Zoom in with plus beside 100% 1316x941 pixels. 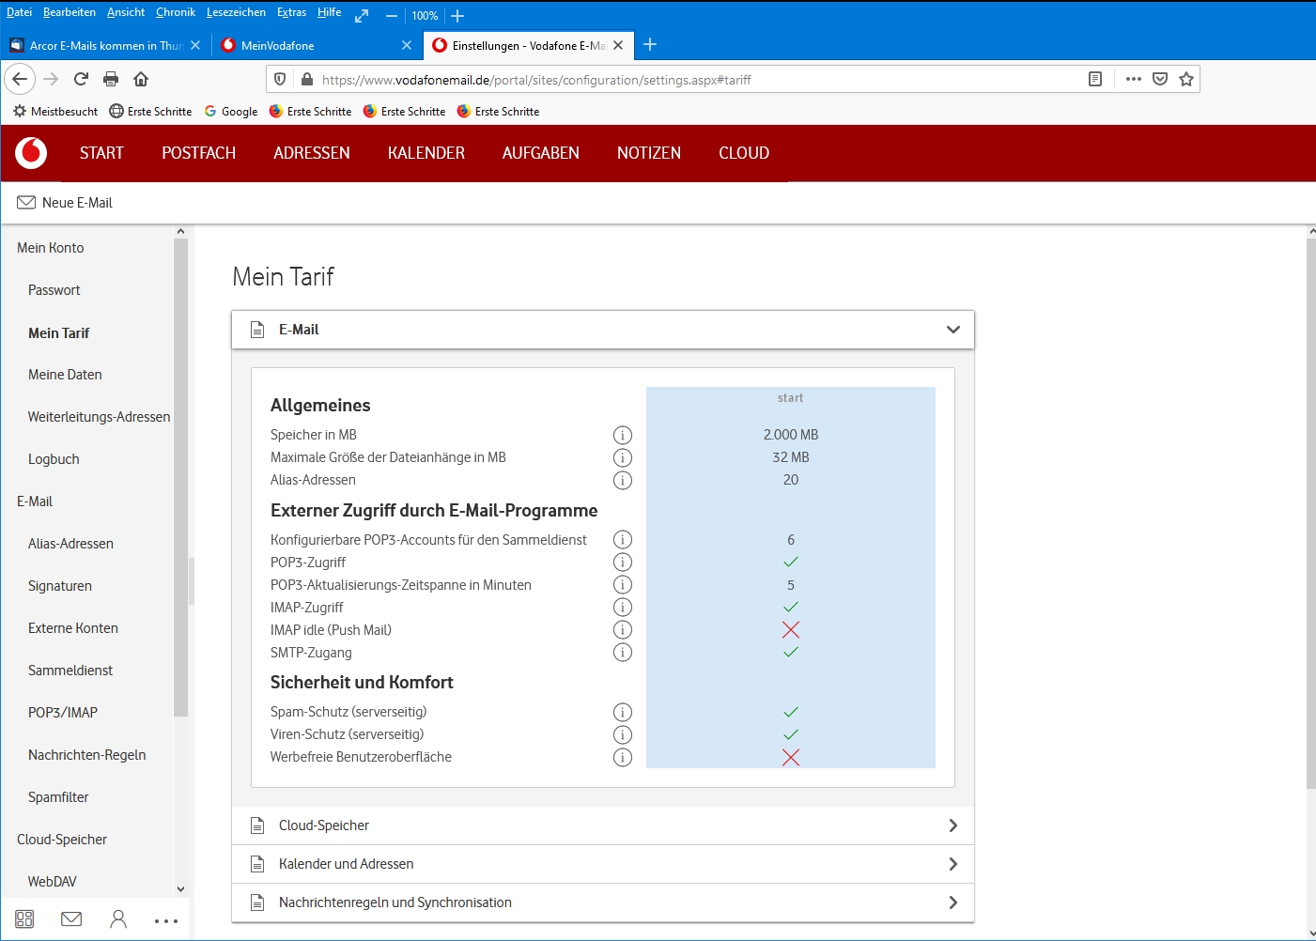[457, 15]
